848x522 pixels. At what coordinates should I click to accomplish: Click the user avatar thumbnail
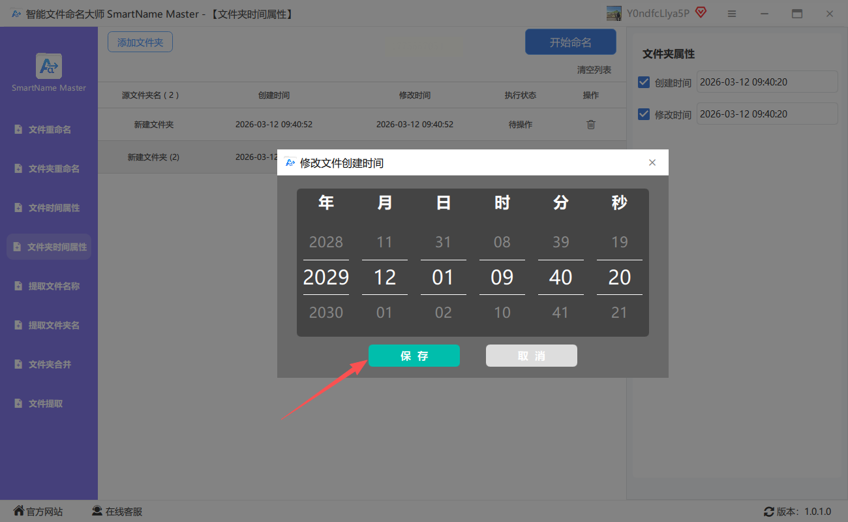click(x=614, y=13)
